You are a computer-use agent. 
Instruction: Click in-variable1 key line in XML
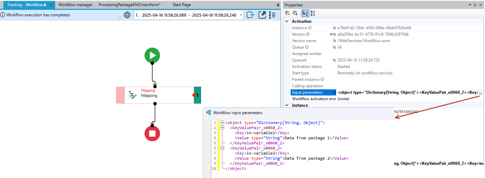(x=261, y=133)
